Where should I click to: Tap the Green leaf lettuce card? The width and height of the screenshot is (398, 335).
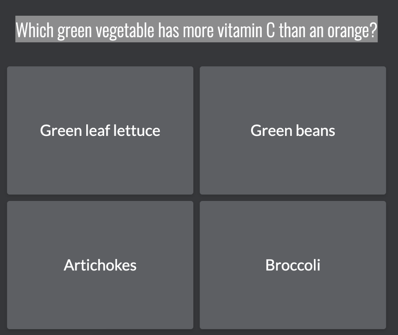tap(100, 130)
